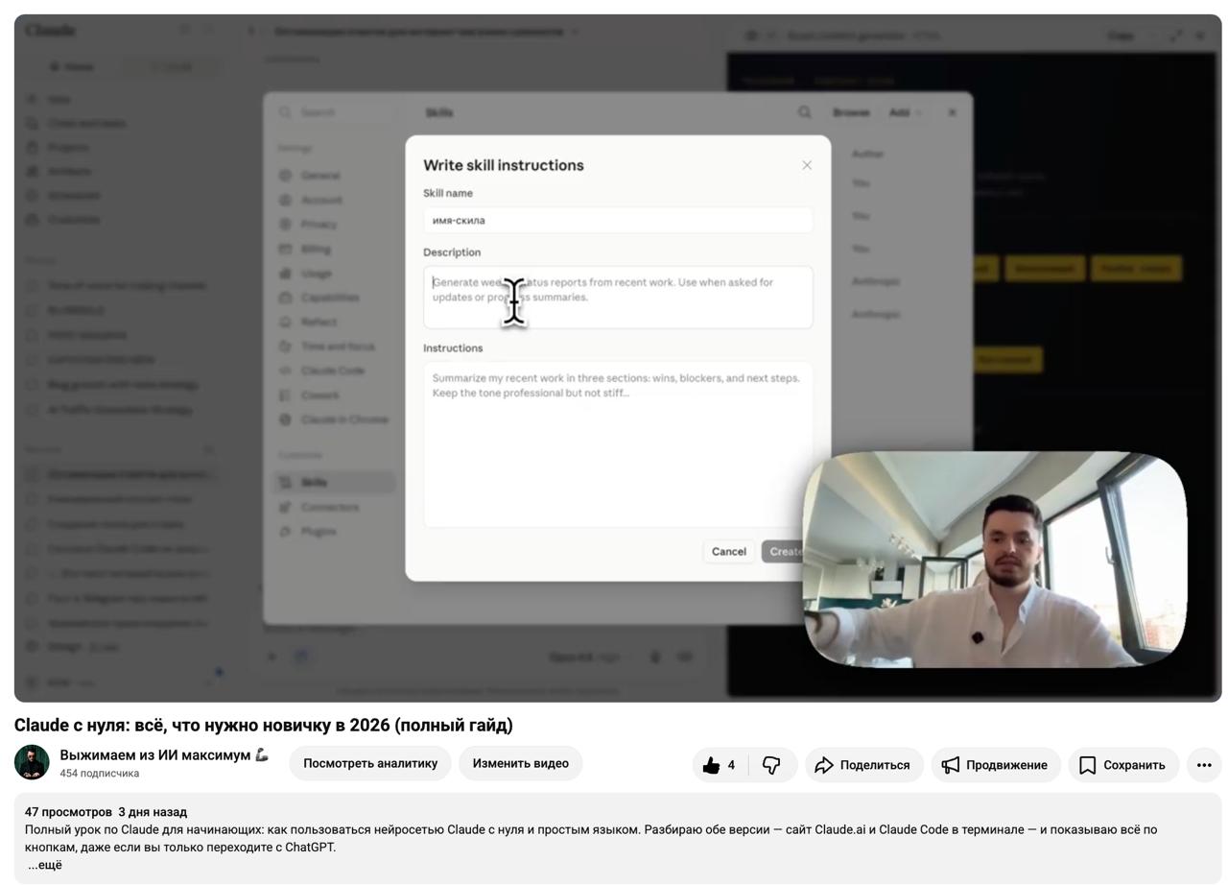Open Plugins in the settings sidebar
Image resolution: width=1228 pixels, height=885 pixels.
319,532
